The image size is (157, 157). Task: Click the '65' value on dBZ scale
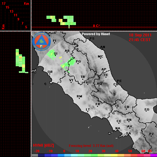coord(150,151)
